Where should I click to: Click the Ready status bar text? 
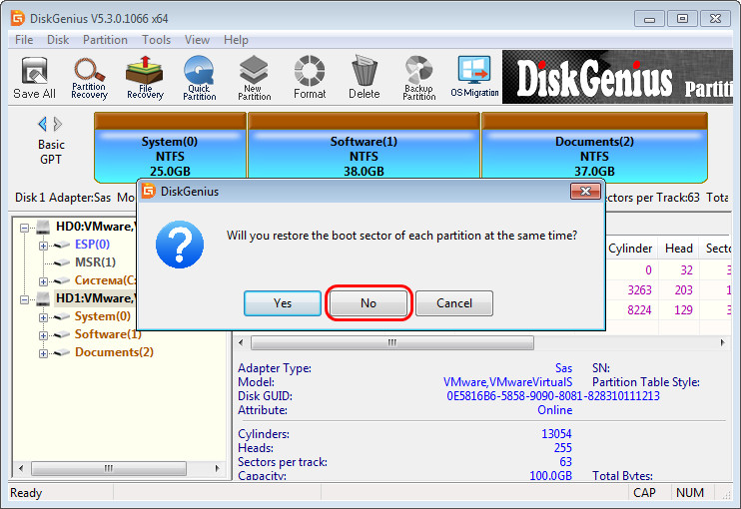(26, 493)
